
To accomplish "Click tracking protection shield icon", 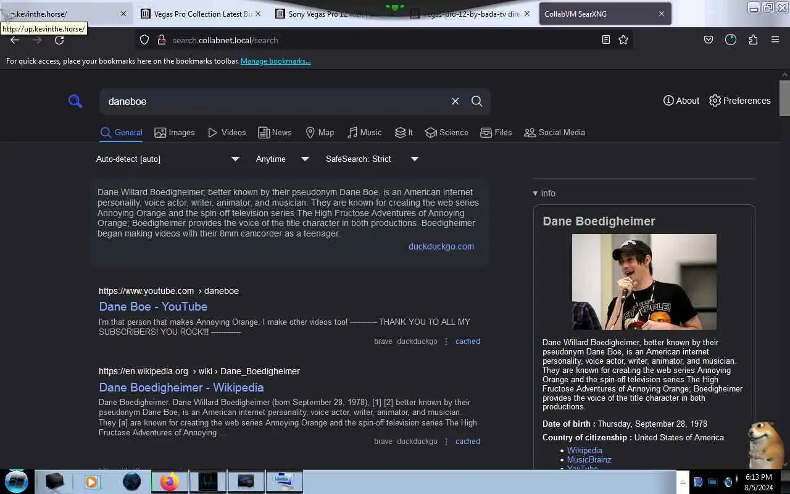I will [x=144, y=40].
